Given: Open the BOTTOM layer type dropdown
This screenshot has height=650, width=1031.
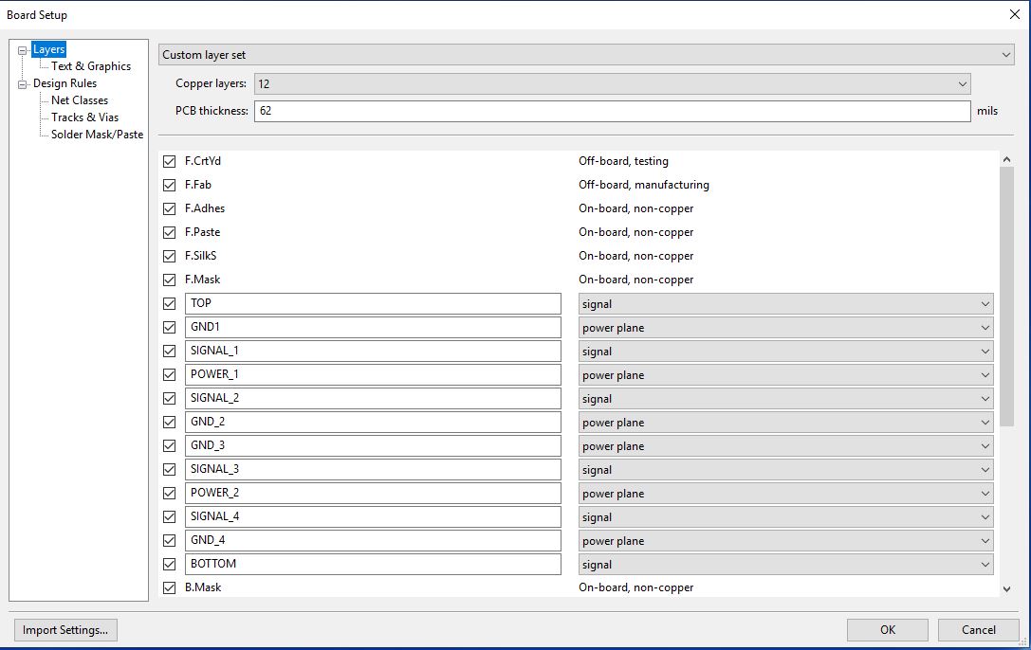Looking at the screenshot, I should (x=785, y=565).
